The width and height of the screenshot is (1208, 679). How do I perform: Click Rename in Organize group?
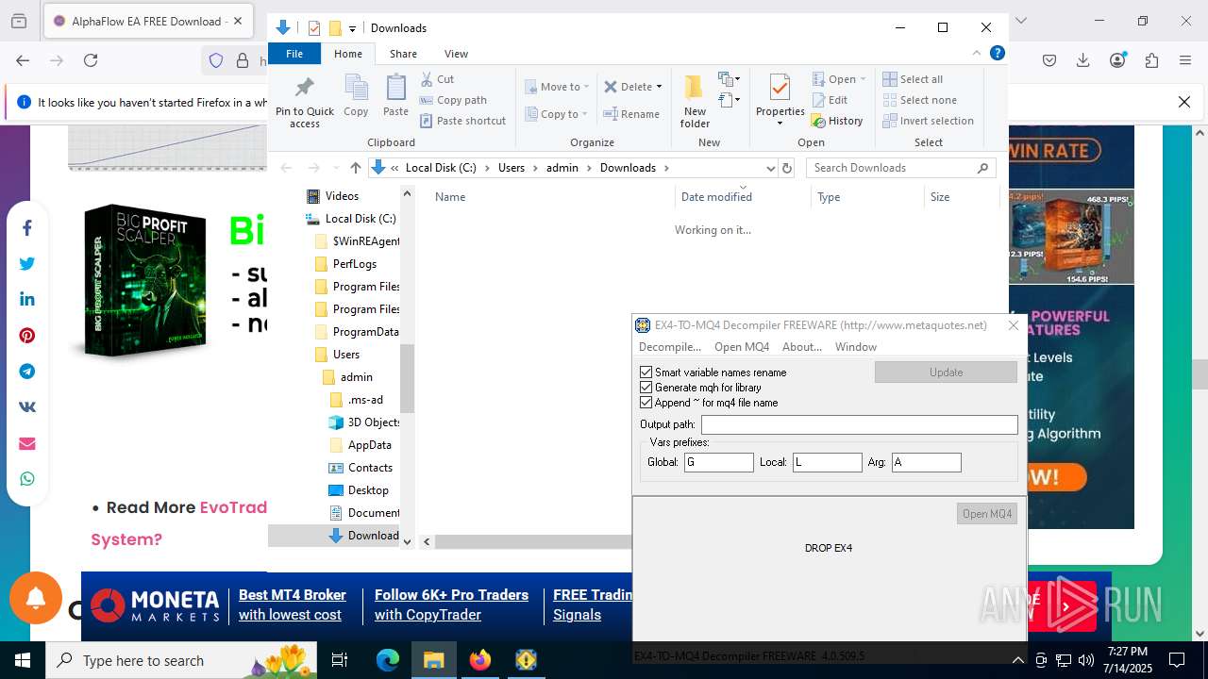631,114
